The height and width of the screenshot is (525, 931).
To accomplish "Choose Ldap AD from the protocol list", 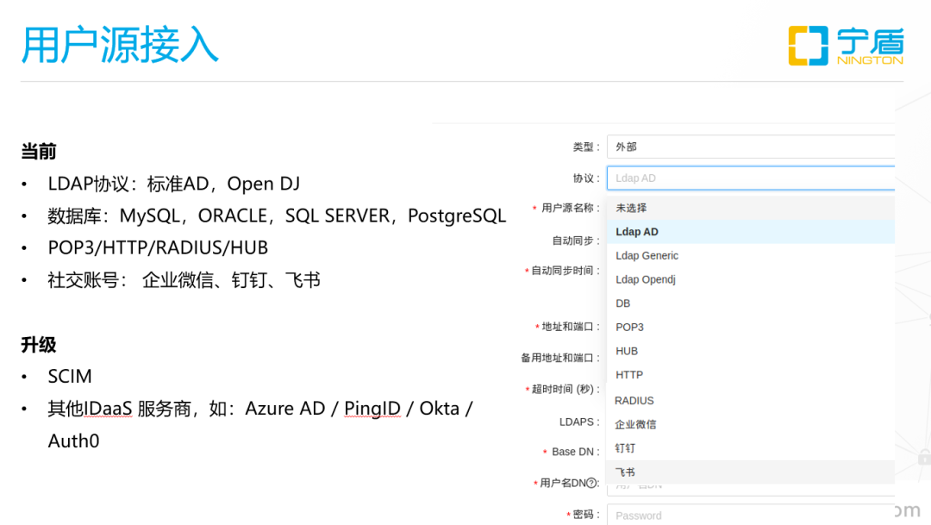I will click(x=751, y=232).
